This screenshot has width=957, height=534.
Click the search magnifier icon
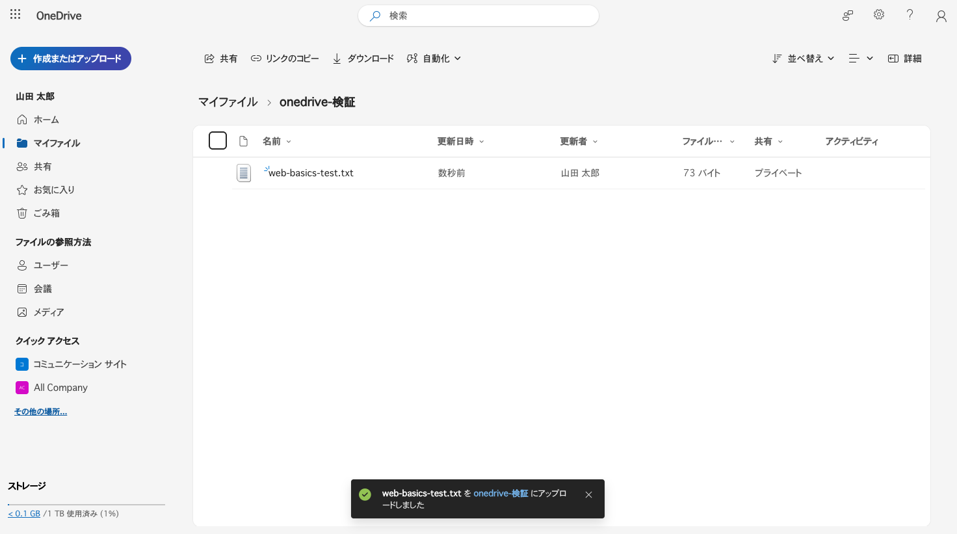375,16
